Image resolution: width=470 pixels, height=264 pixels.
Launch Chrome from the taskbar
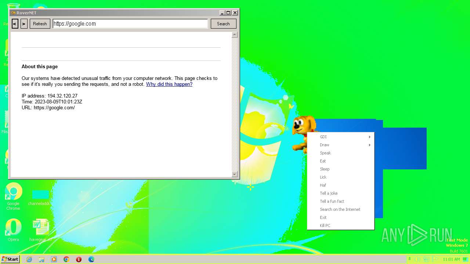66,259
